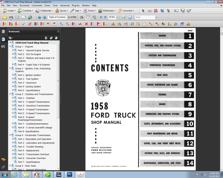The height and width of the screenshot is (178, 223).
Task: Open the Page Thumbnails panel icon
Action: pyautogui.click(x=3, y=32)
